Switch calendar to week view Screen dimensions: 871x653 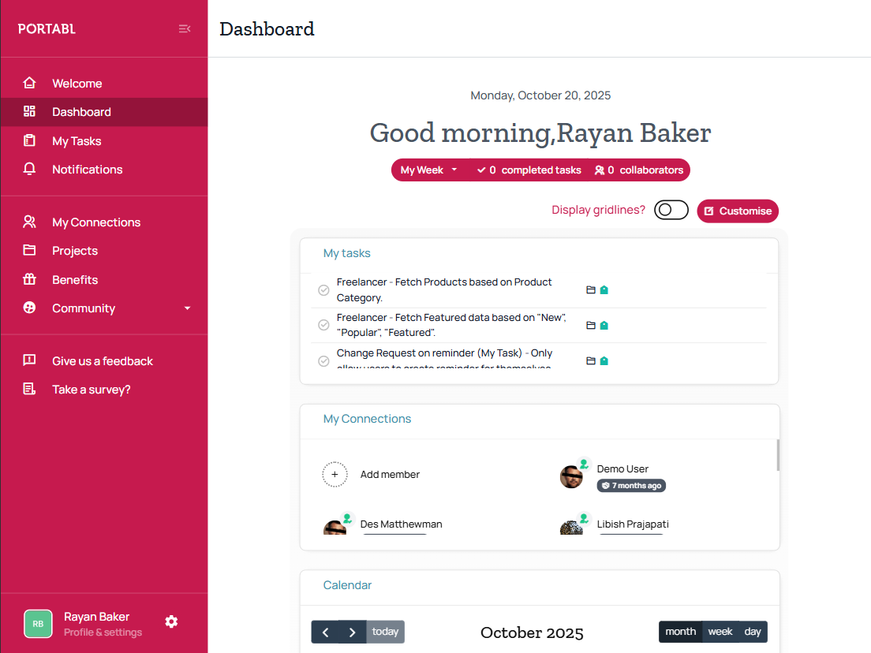click(720, 632)
